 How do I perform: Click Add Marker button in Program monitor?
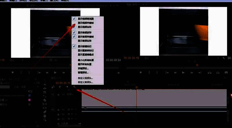pos(141,73)
